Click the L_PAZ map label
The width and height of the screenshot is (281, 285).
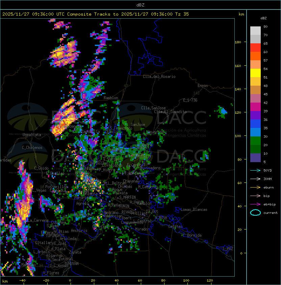pyautogui.click(x=228, y=248)
